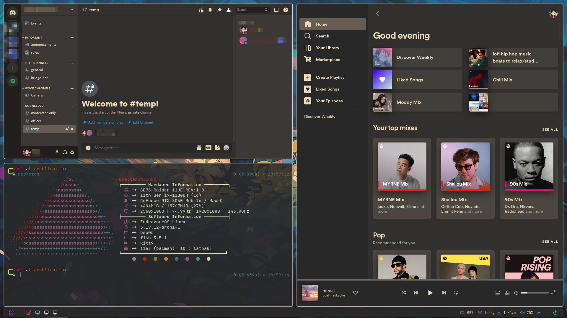The image size is (567, 318).
Task: Create invite for the temp channel
Action: (x=67, y=129)
